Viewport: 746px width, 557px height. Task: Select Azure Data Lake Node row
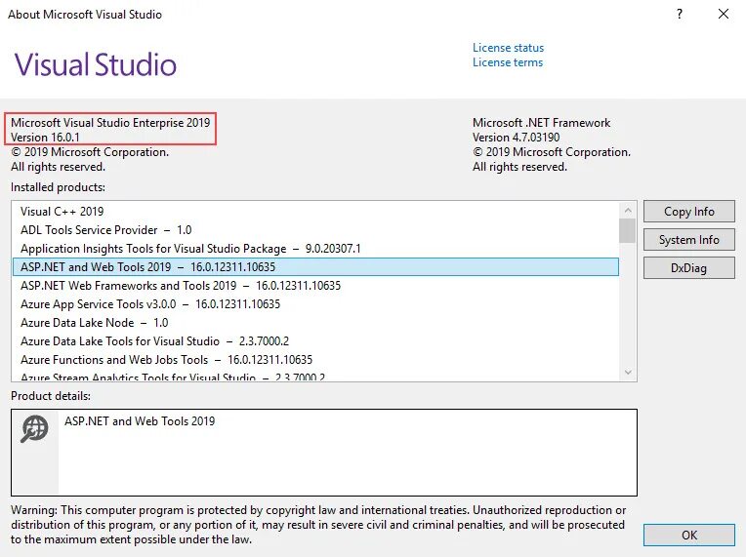(x=315, y=323)
